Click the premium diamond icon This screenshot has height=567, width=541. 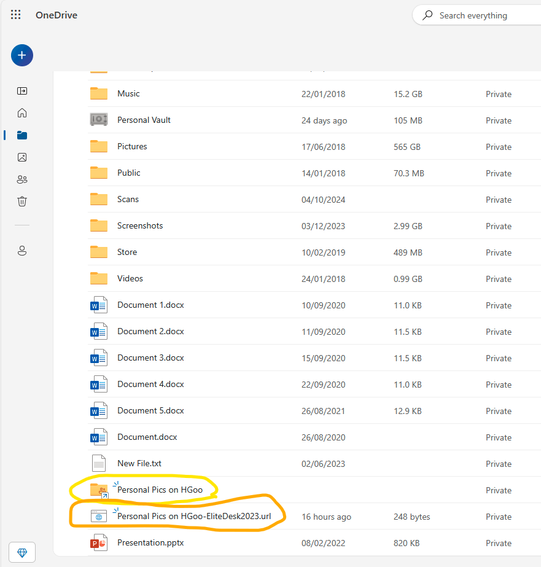(22, 552)
